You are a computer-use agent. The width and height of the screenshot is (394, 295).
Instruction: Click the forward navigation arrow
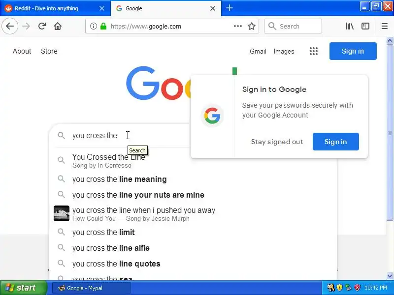tap(26, 26)
